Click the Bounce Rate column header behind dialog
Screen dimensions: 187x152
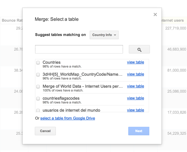click(12, 20)
